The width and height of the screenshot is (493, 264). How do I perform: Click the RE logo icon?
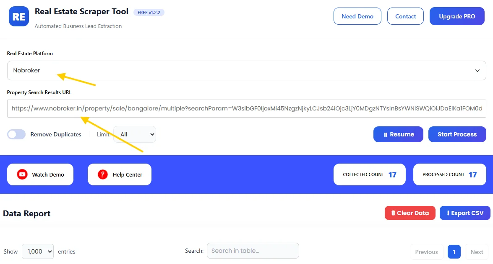[18, 17]
